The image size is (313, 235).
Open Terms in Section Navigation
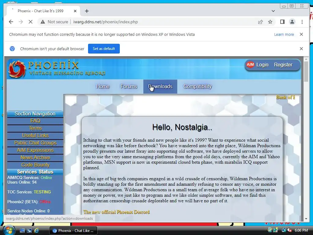35,128
